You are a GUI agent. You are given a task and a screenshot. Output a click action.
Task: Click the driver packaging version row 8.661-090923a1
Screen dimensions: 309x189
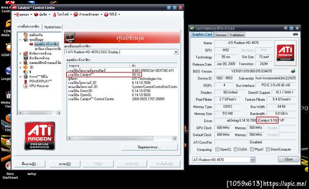click(122, 71)
